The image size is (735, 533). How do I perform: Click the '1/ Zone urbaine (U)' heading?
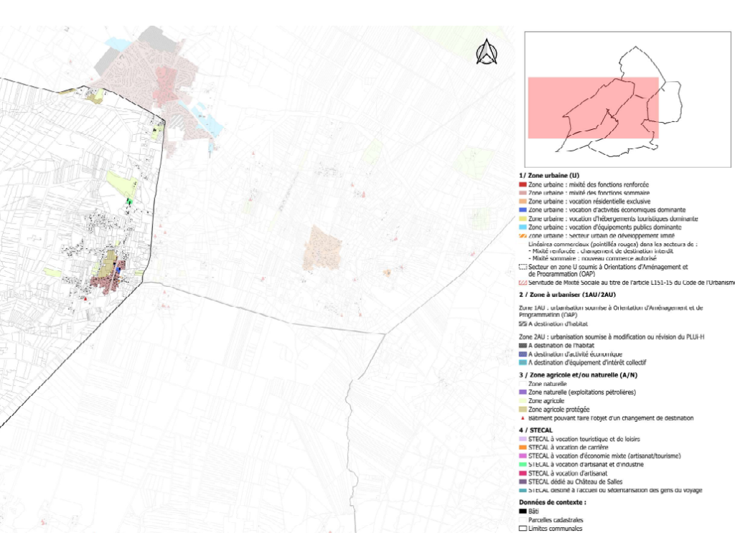(549, 176)
